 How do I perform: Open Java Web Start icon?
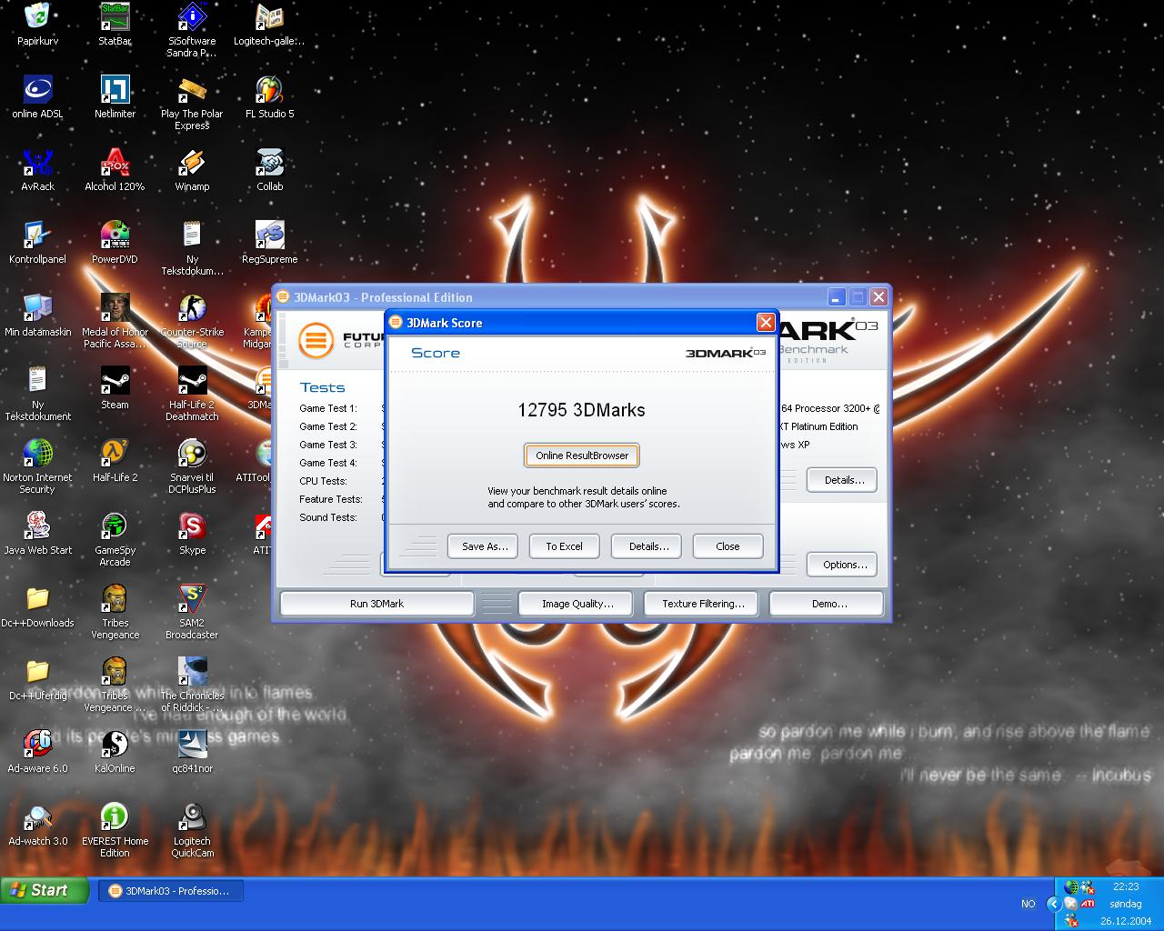pos(37,533)
